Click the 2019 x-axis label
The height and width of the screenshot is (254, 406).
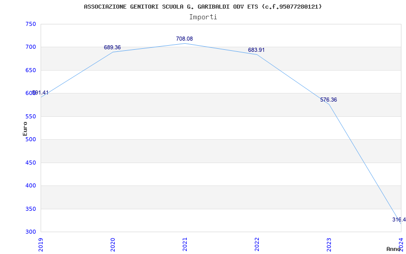coord(41,244)
